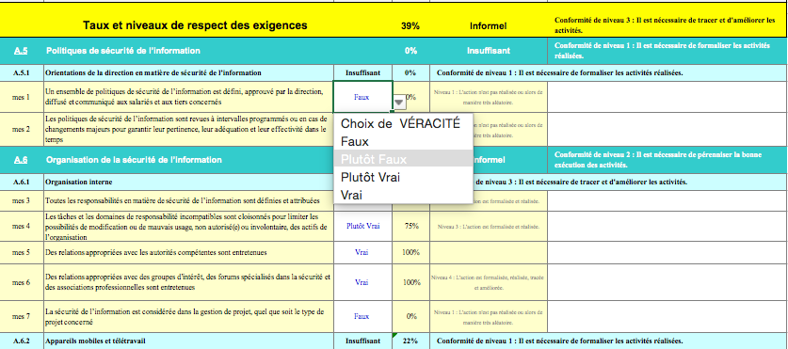Click the 'Insuffisant' cell in A.5.1 row
Screen dimensions: 788x349
pos(362,72)
